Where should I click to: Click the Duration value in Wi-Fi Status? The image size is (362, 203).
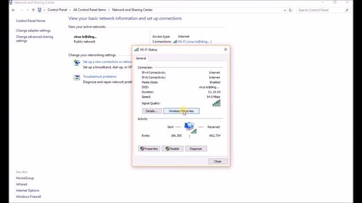click(x=214, y=92)
